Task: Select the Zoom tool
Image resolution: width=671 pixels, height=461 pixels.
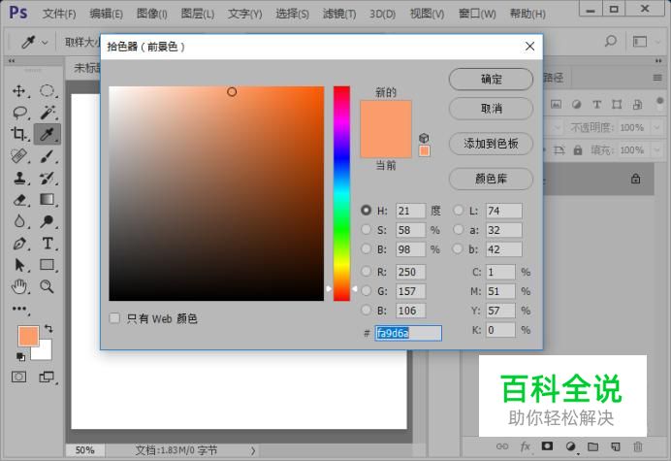Action: point(47,286)
